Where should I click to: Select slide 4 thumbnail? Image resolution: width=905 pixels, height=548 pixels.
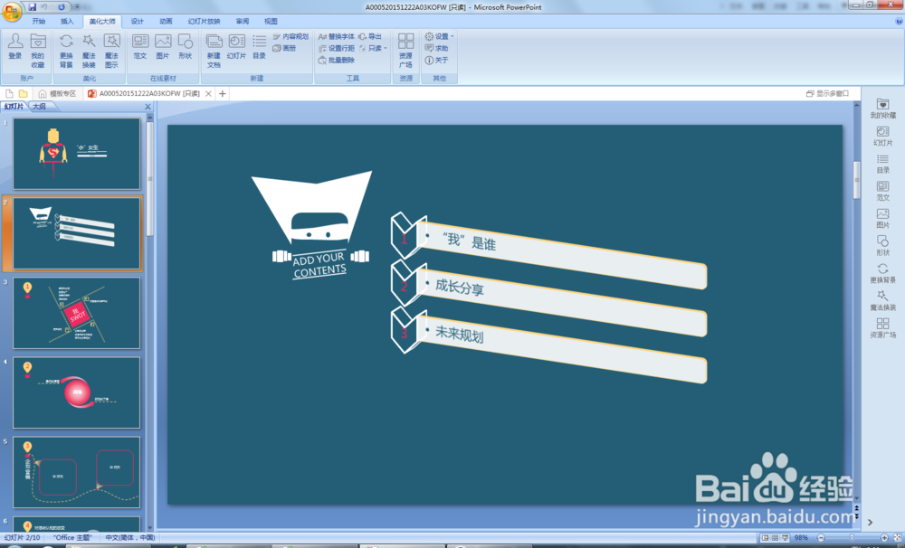pos(77,392)
